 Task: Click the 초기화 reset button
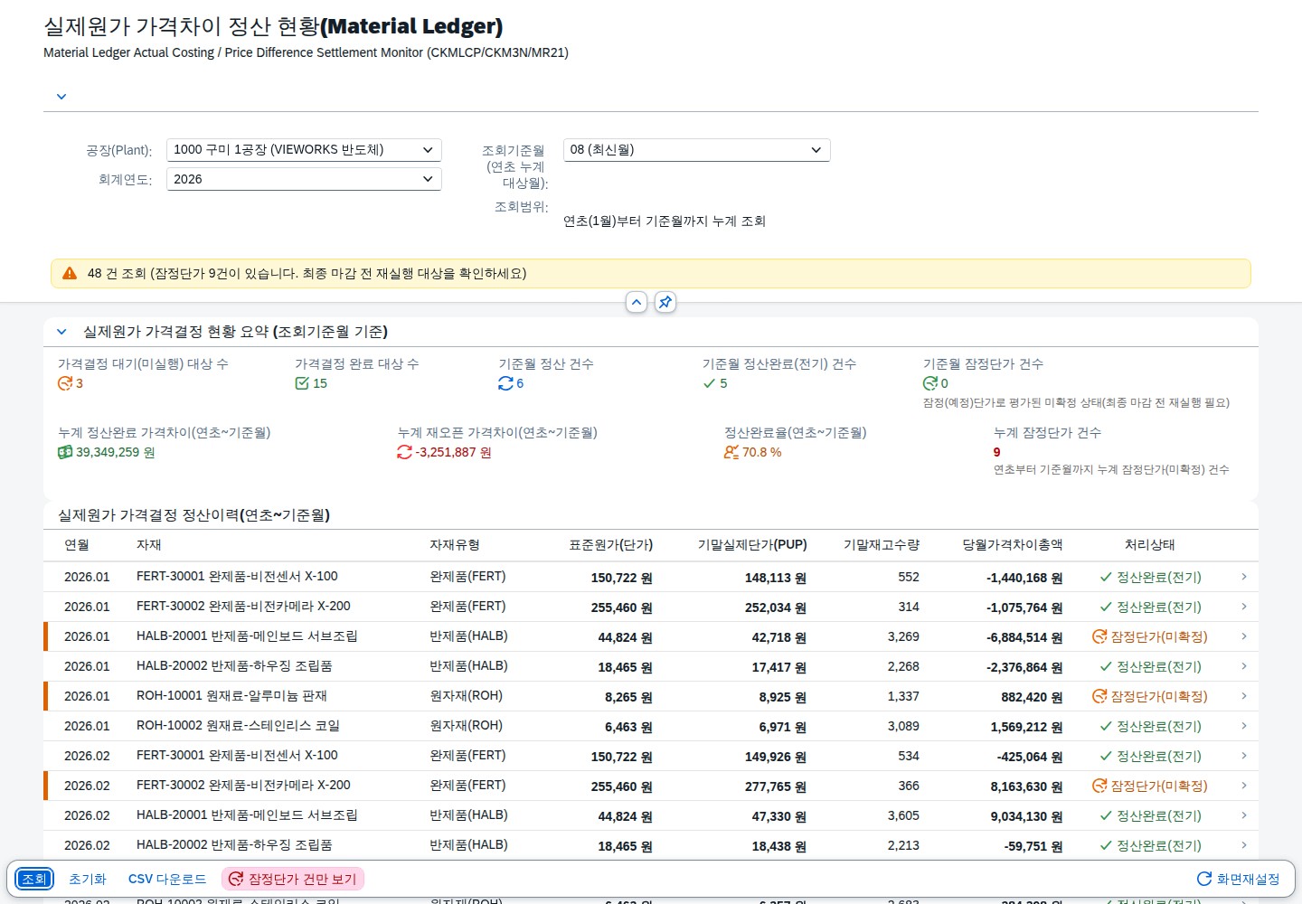88,879
